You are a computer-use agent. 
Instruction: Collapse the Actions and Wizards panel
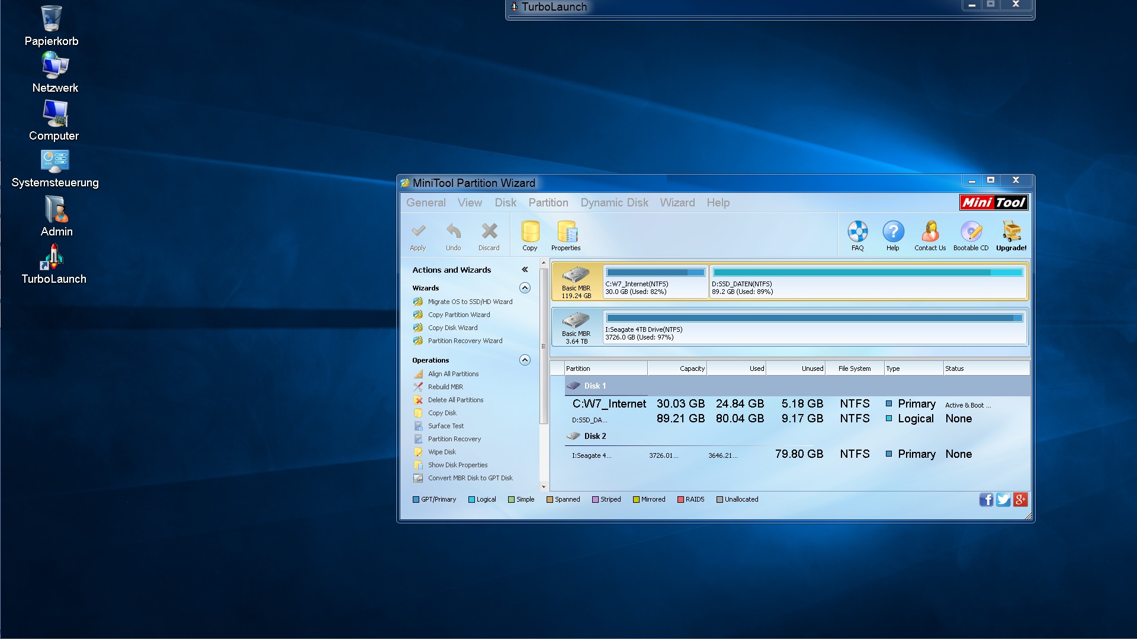tap(525, 270)
